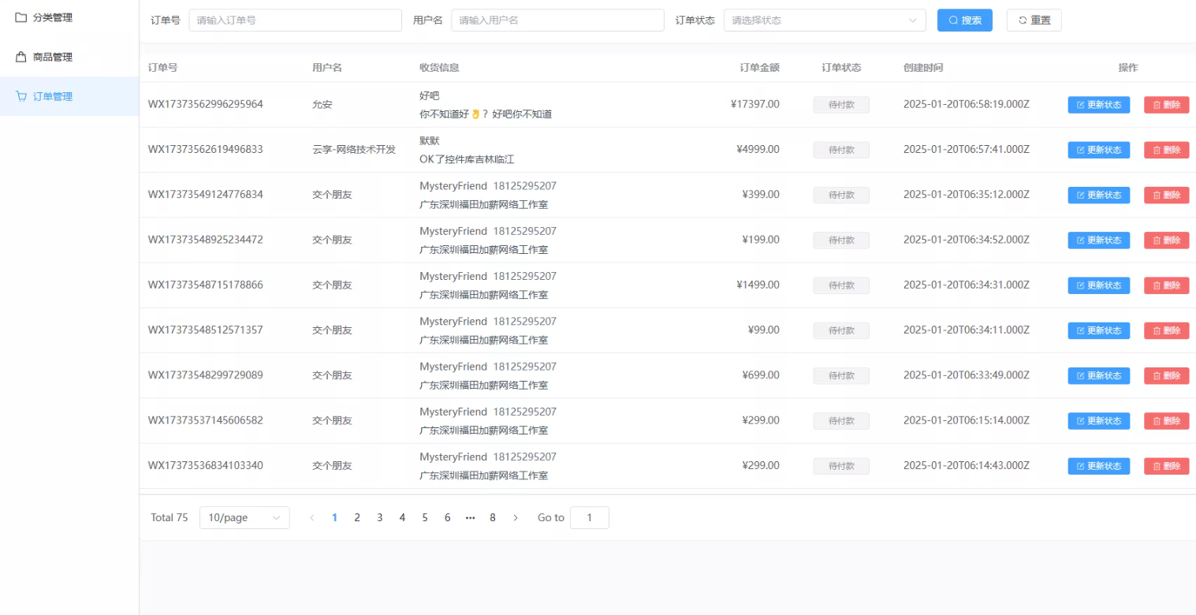Click the Go to page number box
Viewport: 1196px width, 615px height.
click(589, 517)
